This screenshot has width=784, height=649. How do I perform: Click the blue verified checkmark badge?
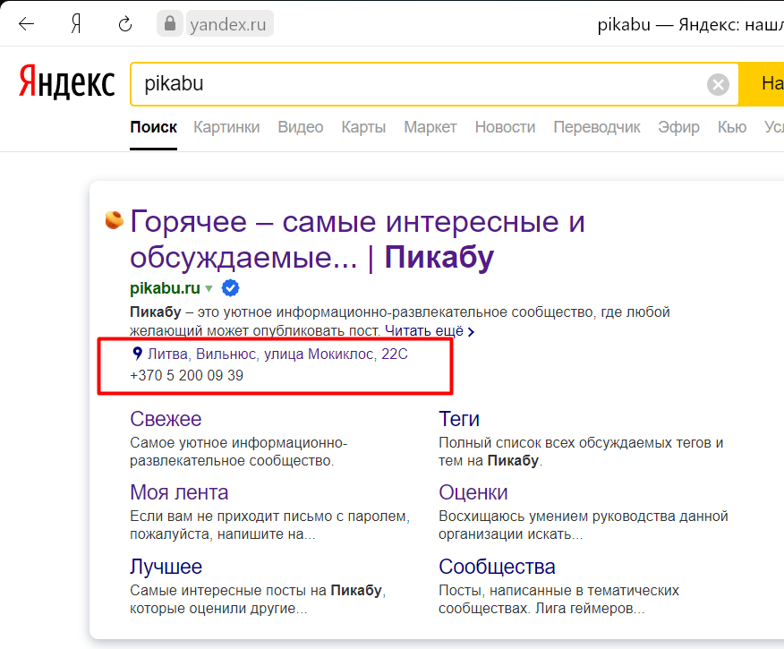click(x=230, y=288)
